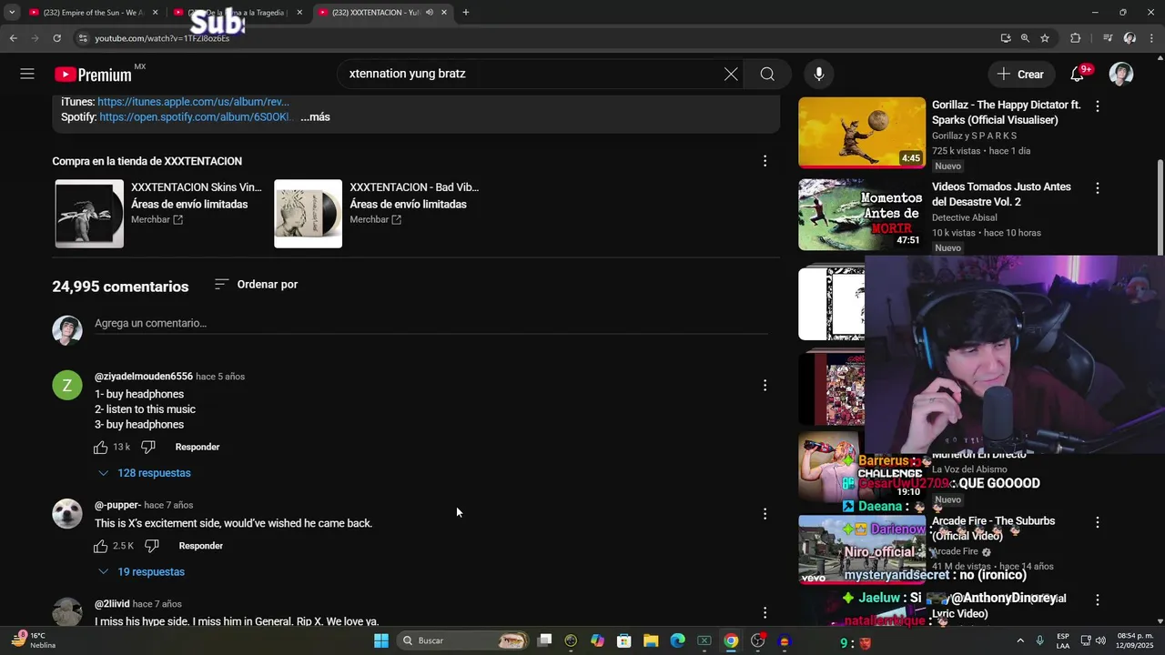Open a new Chrome tab

(x=465, y=13)
